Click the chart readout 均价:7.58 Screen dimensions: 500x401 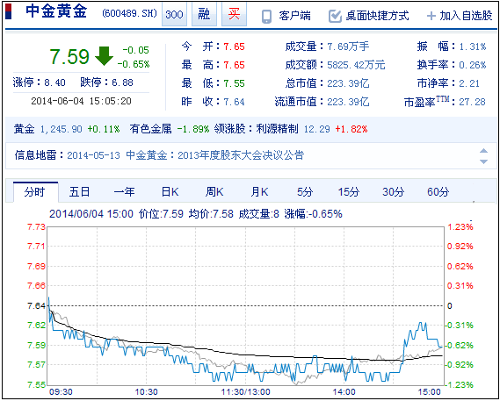[x=211, y=214]
